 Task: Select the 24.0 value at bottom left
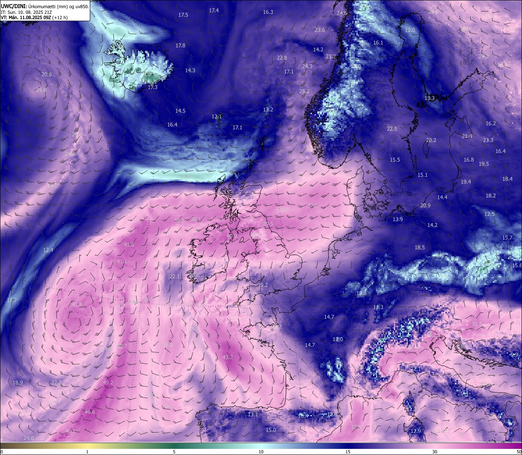(29, 438)
